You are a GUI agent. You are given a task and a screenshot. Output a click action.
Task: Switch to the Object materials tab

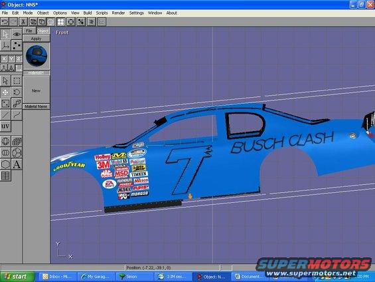click(x=43, y=31)
